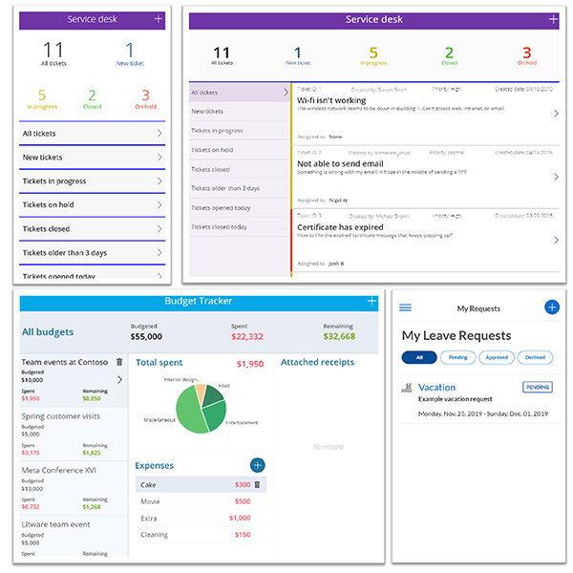Select the Movie expense row
The width and height of the screenshot is (573, 573).
[201, 501]
